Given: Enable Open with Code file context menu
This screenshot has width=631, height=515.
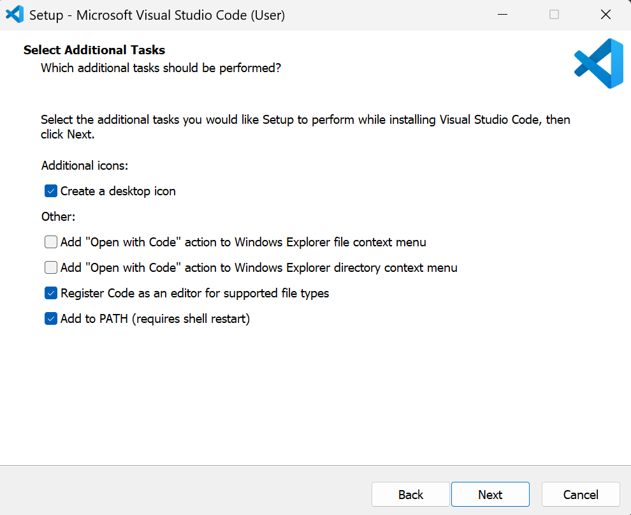Looking at the screenshot, I should [x=51, y=243].
